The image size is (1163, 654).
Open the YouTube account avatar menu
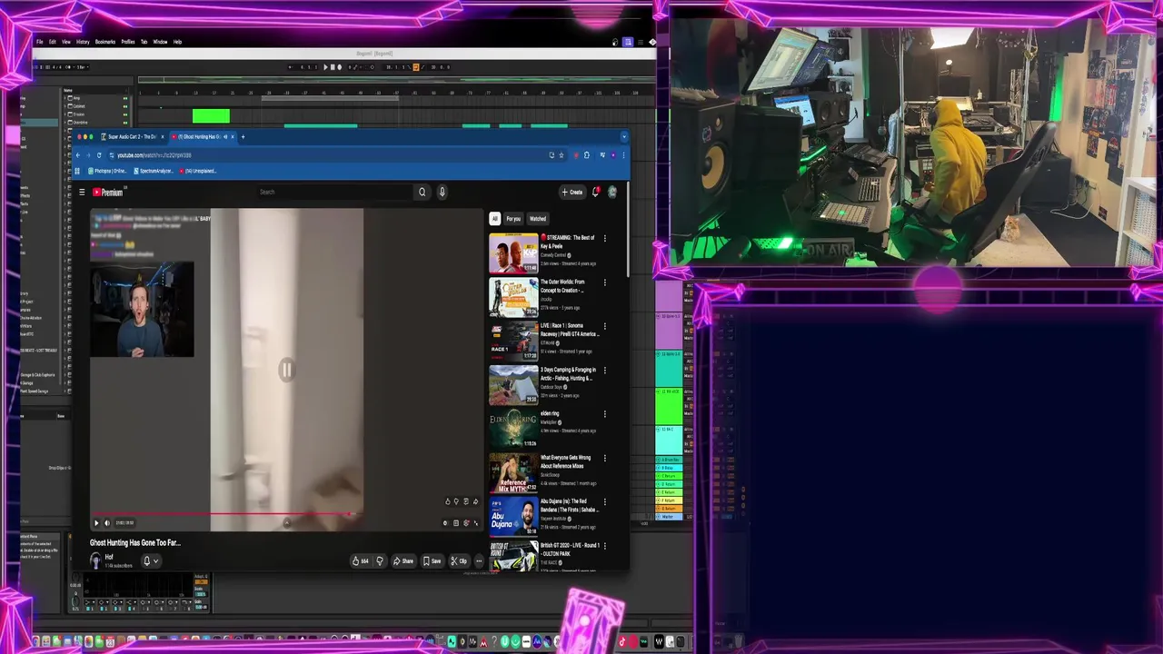click(612, 192)
